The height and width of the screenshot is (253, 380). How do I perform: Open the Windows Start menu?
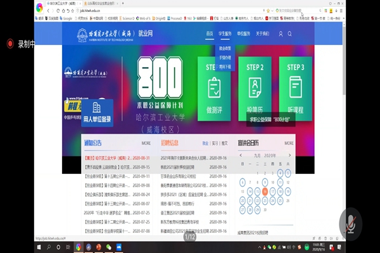pos(39,247)
